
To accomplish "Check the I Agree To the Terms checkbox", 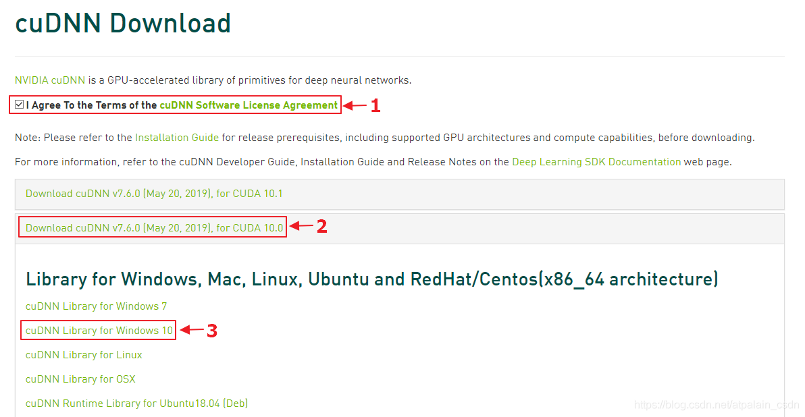I will pyautogui.click(x=19, y=105).
